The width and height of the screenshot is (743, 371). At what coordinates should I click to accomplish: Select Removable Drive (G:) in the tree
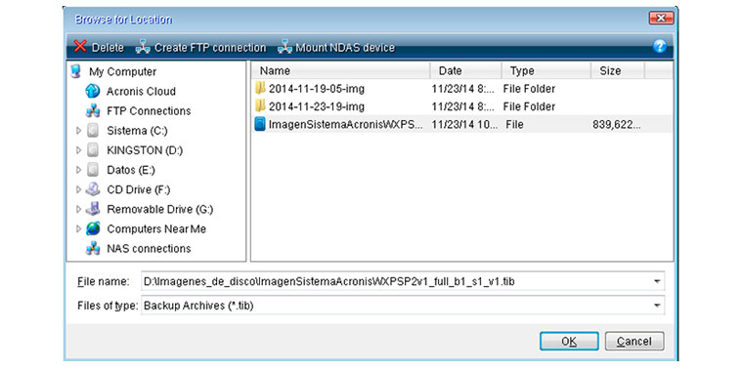coord(160,209)
